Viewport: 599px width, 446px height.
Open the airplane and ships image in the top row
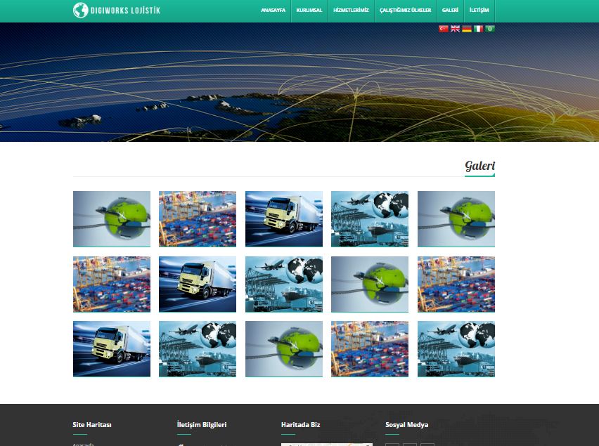tap(370, 219)
